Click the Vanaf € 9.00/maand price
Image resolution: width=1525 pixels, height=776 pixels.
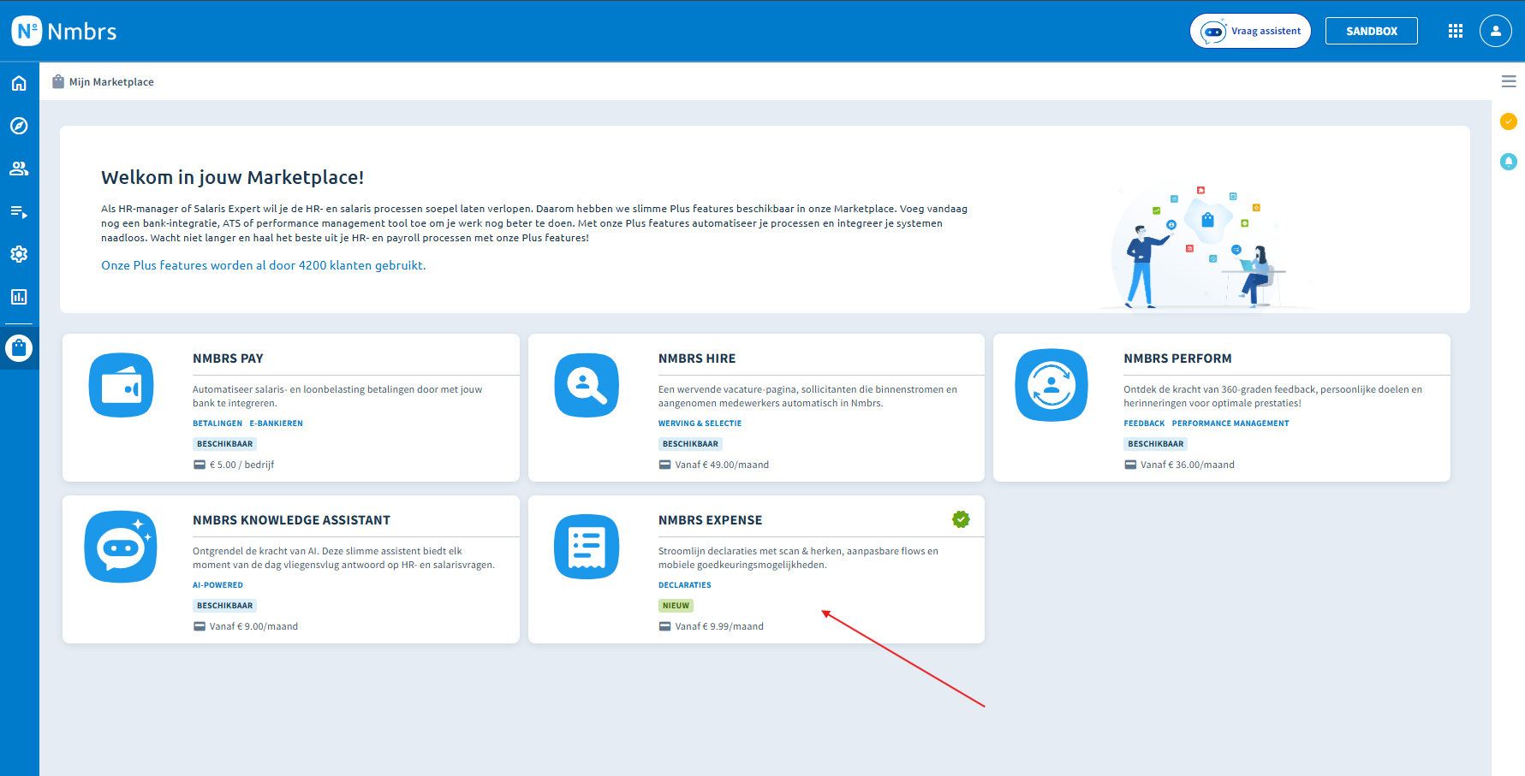click(x=253, y=626)
